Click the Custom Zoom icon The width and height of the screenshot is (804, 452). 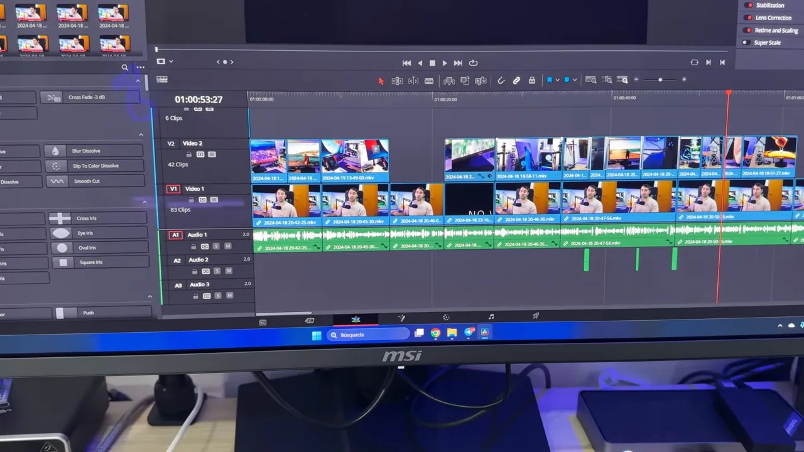click(x=622, y=80)
